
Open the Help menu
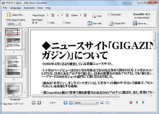48,8
